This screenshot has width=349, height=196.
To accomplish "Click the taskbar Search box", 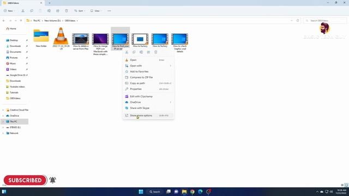I will [155, 192].
